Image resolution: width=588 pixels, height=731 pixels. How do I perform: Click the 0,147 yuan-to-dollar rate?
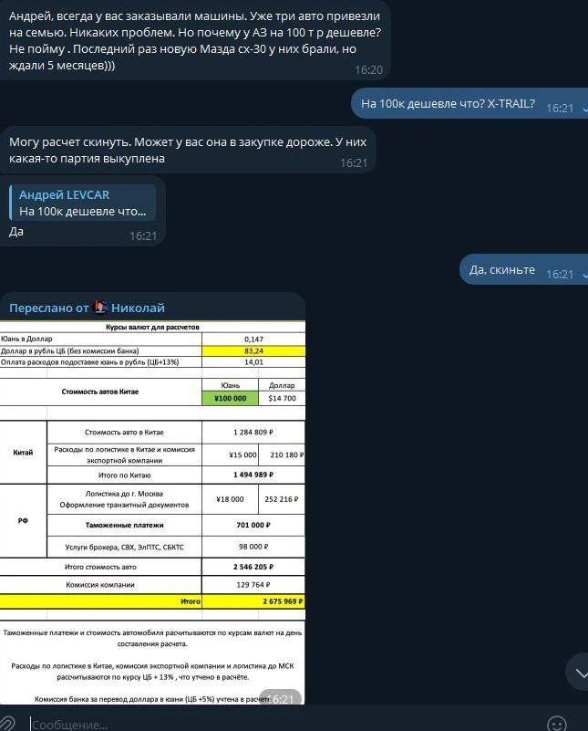click(253, 339)
